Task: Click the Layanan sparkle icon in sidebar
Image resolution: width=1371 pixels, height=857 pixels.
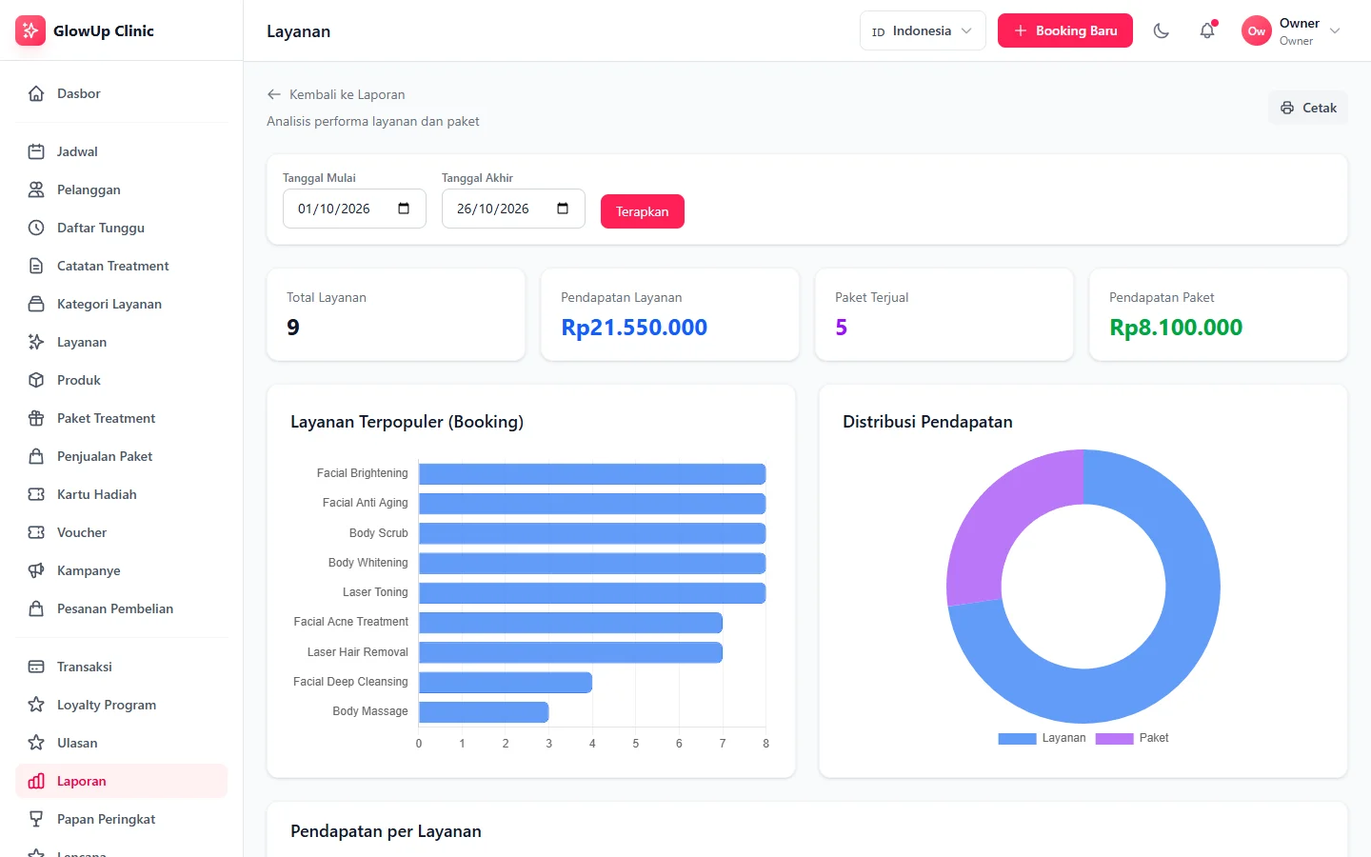Action: click(x=36, y=342)
